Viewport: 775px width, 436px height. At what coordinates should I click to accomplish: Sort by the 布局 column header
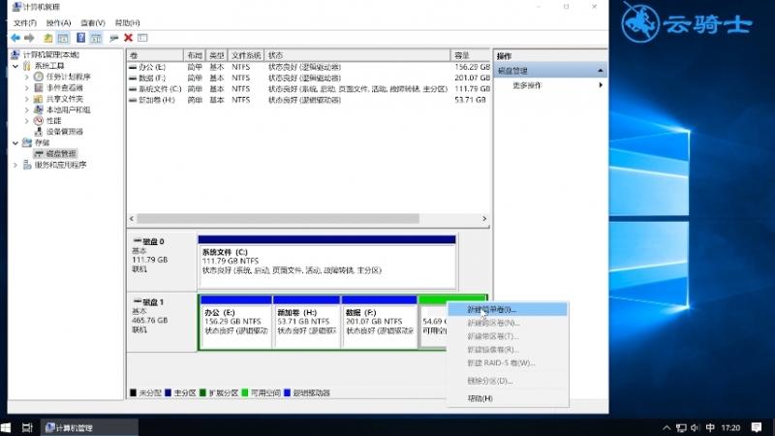[195, 55]
